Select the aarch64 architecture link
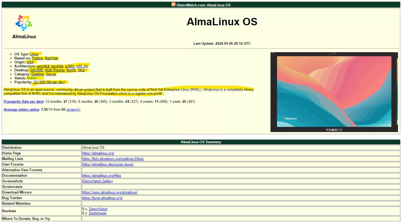The image size is (402, 222). pyautogui.click(x=43, y=66)
